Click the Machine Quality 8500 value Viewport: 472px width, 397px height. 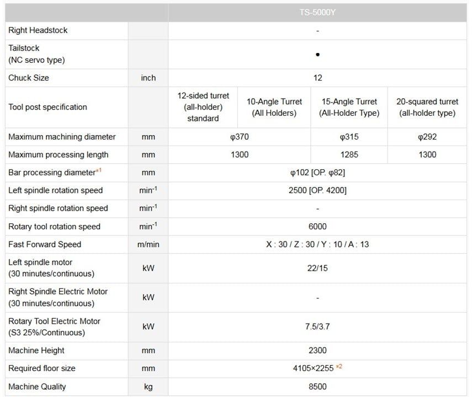(x=317, y=387)
